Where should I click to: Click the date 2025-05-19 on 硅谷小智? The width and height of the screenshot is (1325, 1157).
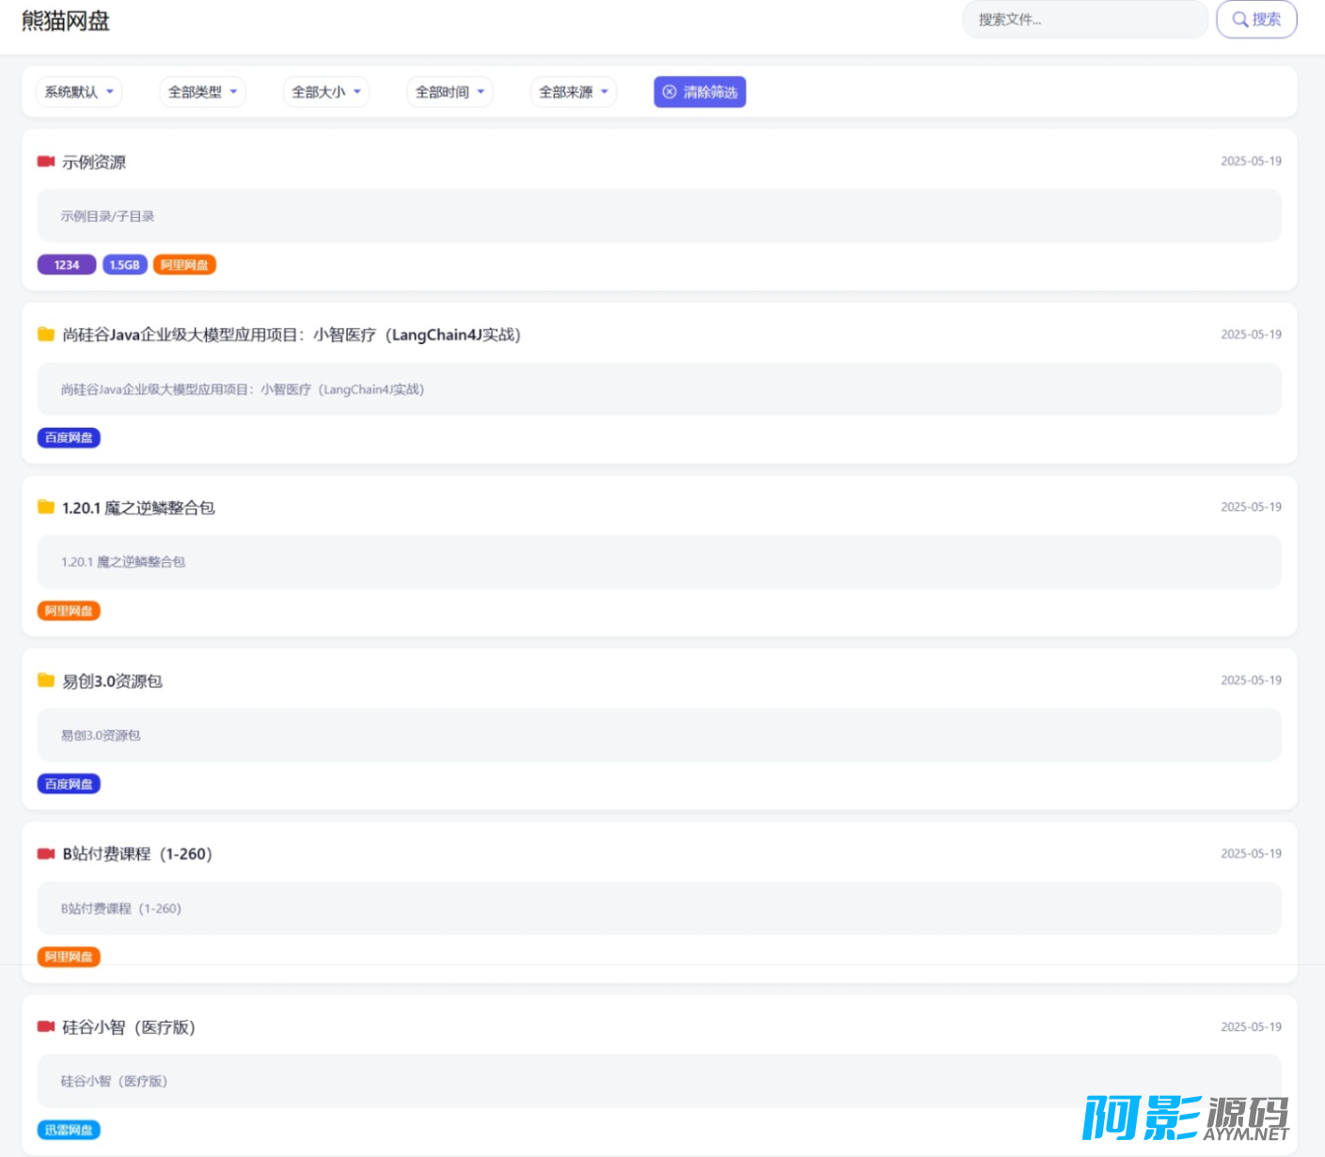click(1251, 1027)
